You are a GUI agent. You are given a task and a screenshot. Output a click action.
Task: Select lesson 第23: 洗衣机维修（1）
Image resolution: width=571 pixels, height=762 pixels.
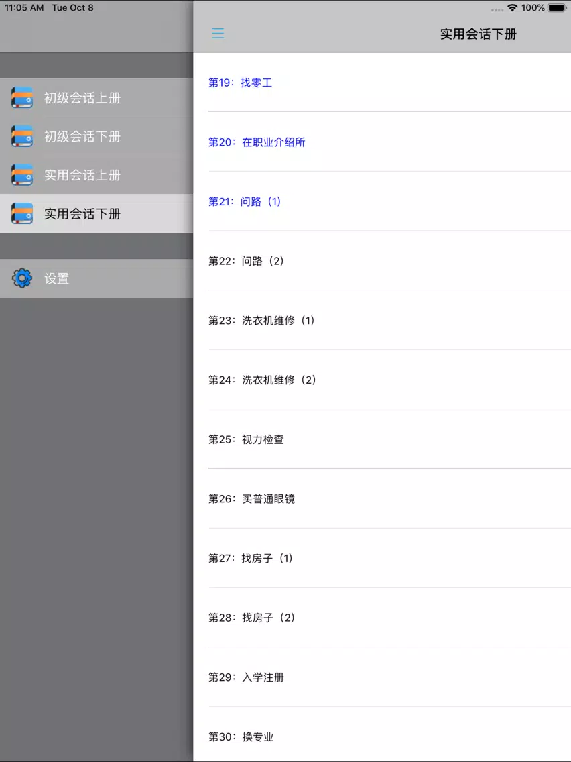point(261,321)
